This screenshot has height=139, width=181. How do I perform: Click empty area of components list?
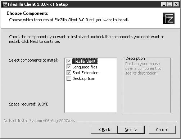91,97
